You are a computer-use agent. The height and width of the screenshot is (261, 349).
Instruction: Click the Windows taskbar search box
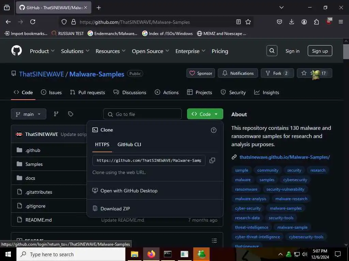tap(71, 254)
